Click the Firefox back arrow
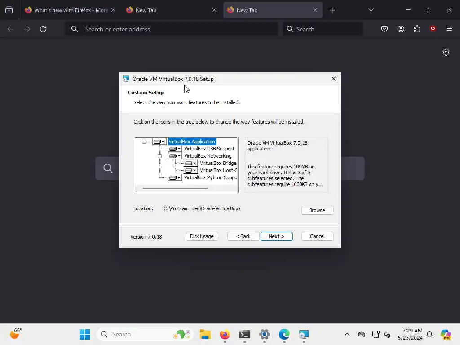Screen dimensions: 460x345 [x=11, y=29]
